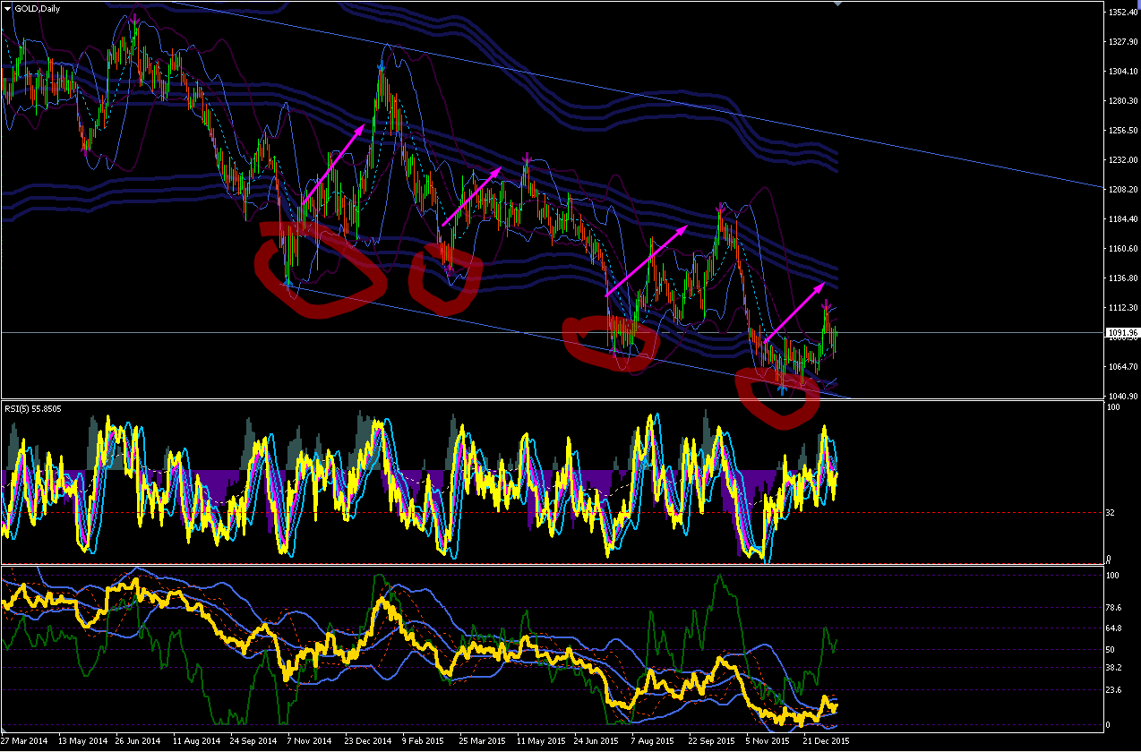This screenshot has height=752, width=1141.
Task: Click the 22 Sep 2015 date label
Action: pyautogui.click(x=712, y=742)
